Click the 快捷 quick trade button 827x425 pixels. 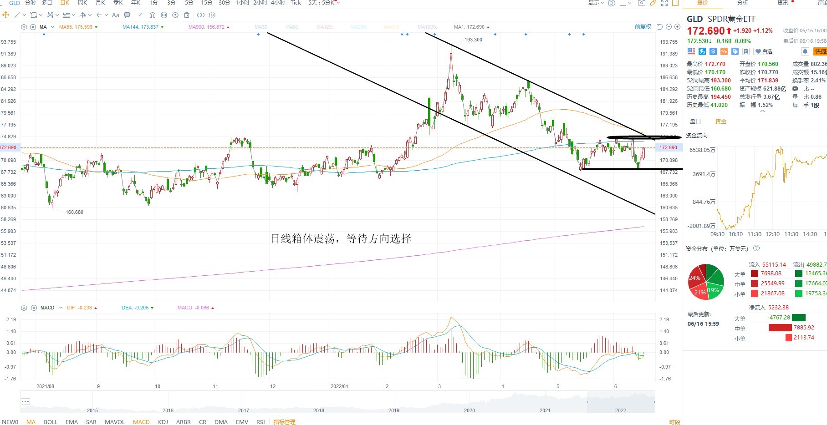click(821, 51)
